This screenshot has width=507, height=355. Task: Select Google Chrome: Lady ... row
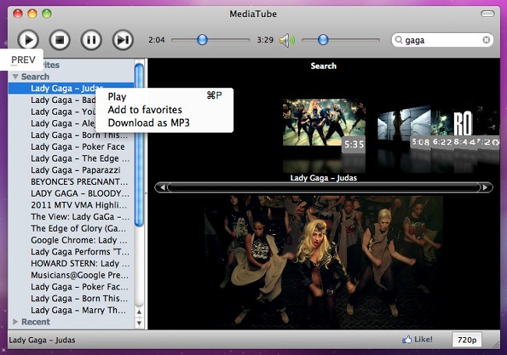click(x=71, y=240)
